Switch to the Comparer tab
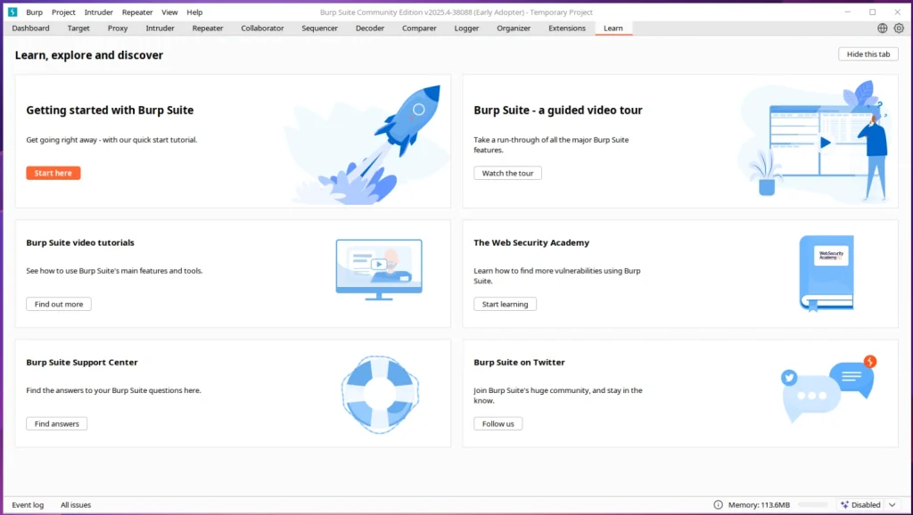This screenshot has height=515, width=913. click(419, 28)
